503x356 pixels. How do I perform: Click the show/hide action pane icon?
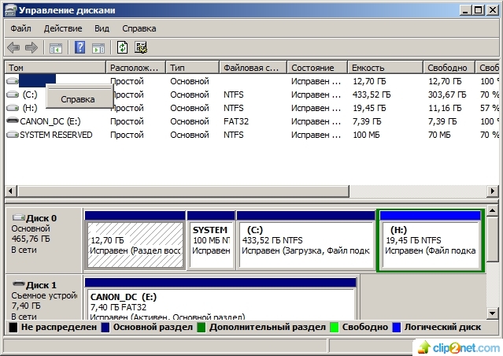click(x=98, y=47)
